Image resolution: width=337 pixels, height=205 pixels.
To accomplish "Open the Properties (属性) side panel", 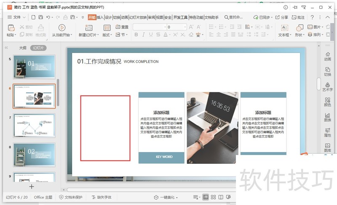I will [328, 132].
